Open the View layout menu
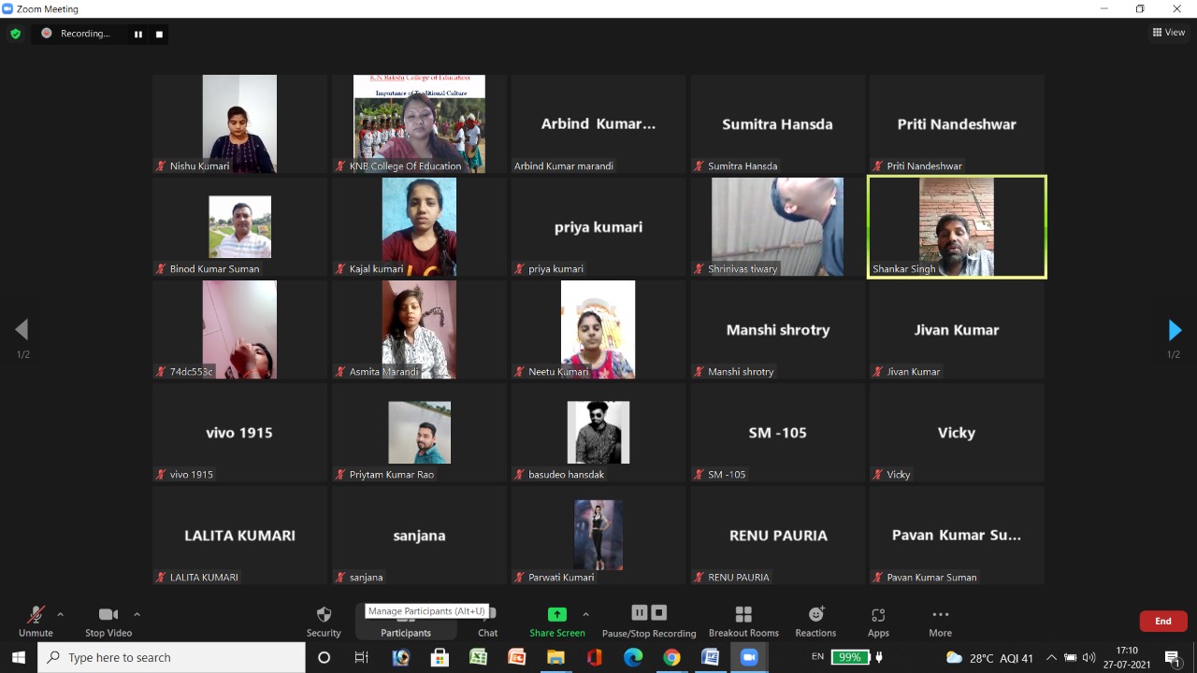Screen dimensions: 1197x673 pos(1169,33)
